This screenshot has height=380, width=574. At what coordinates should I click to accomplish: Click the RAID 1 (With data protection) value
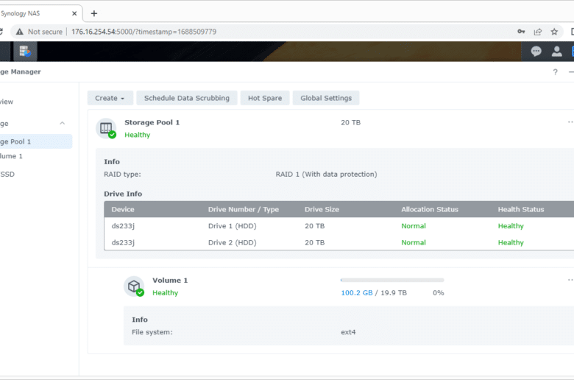click(326, 175)
